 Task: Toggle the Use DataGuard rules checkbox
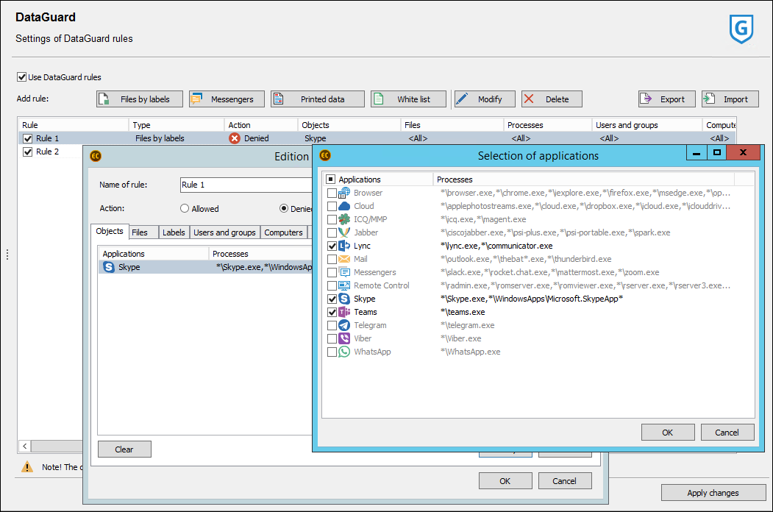(x=21, y=77)
